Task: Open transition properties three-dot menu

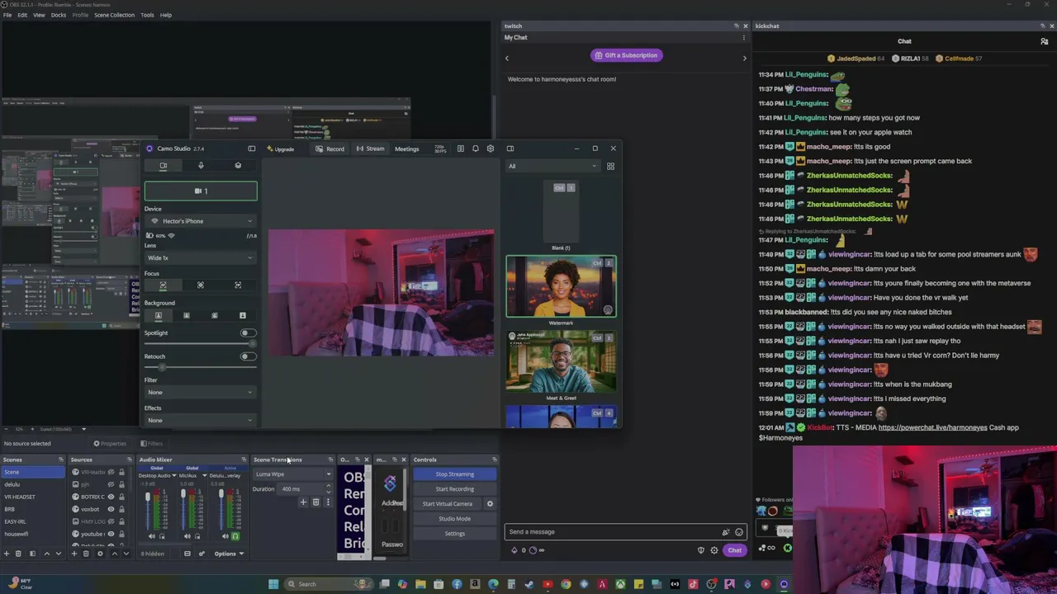Action: click(328, 502)
